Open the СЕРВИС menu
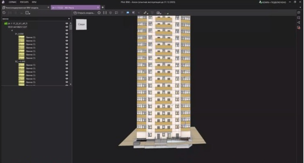The image size is (304, 163). click(x=12, y=2)
